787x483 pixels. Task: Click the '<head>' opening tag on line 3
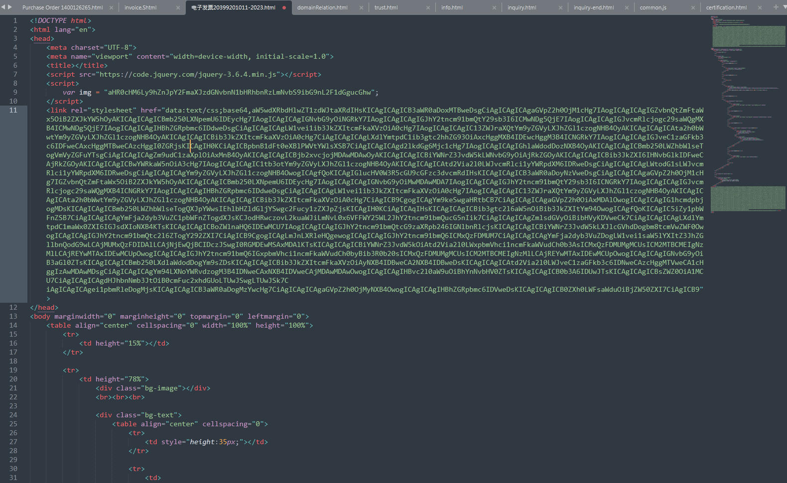pyautogui.click(x=42, y=38)
